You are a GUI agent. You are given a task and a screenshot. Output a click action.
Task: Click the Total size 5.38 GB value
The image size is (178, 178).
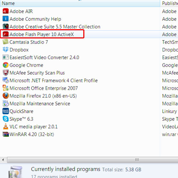[133, 169]
